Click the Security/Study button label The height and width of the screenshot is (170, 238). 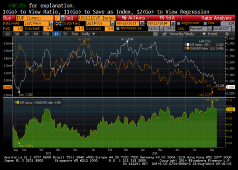click(182, 34)
